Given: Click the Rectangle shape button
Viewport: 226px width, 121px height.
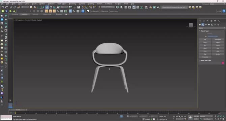Looking at the screenshot, I should (218, 39).
